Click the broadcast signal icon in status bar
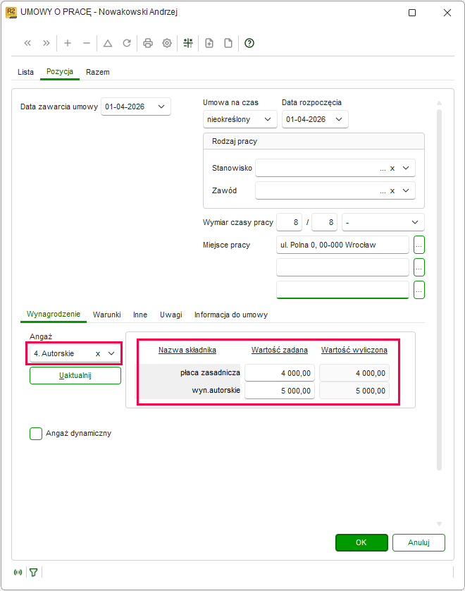465x591 pixels. [x=18, y=572]
